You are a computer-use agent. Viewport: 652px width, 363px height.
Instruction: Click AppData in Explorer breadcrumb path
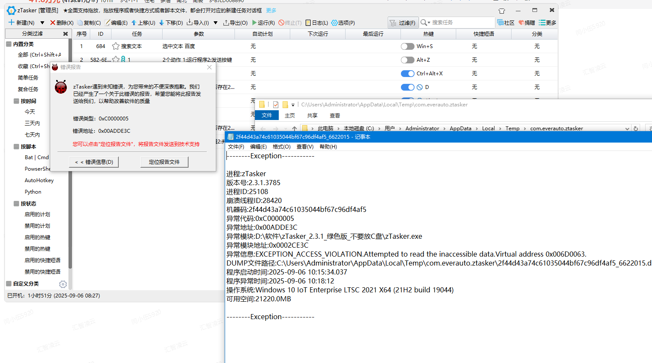pyautogui.click(x=460, y=129)
